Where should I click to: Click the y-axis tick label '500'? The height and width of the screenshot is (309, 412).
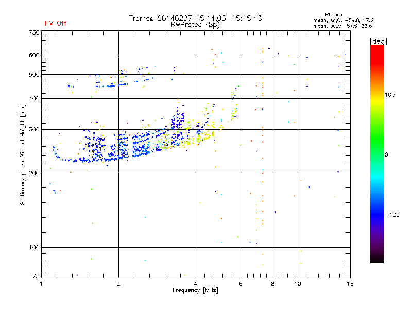[x=34, y=75]
